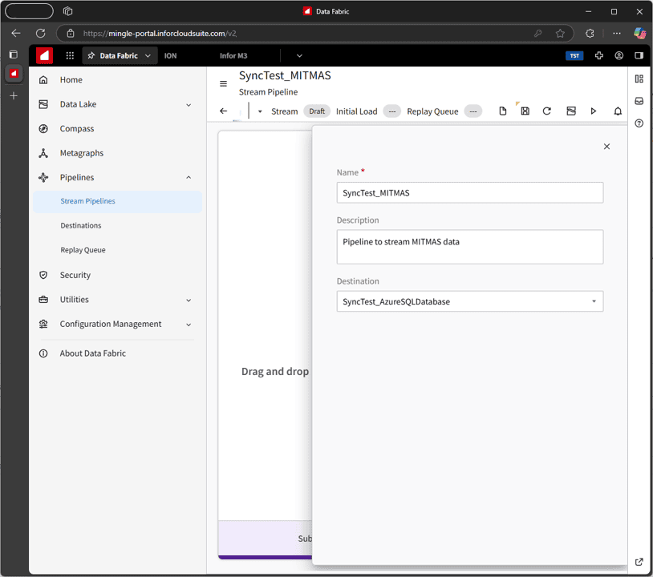Viewport: 653px width, 577px height.
Task: Open the Destination dropdown
Action: pyautogui.click(x=470, y=301)
